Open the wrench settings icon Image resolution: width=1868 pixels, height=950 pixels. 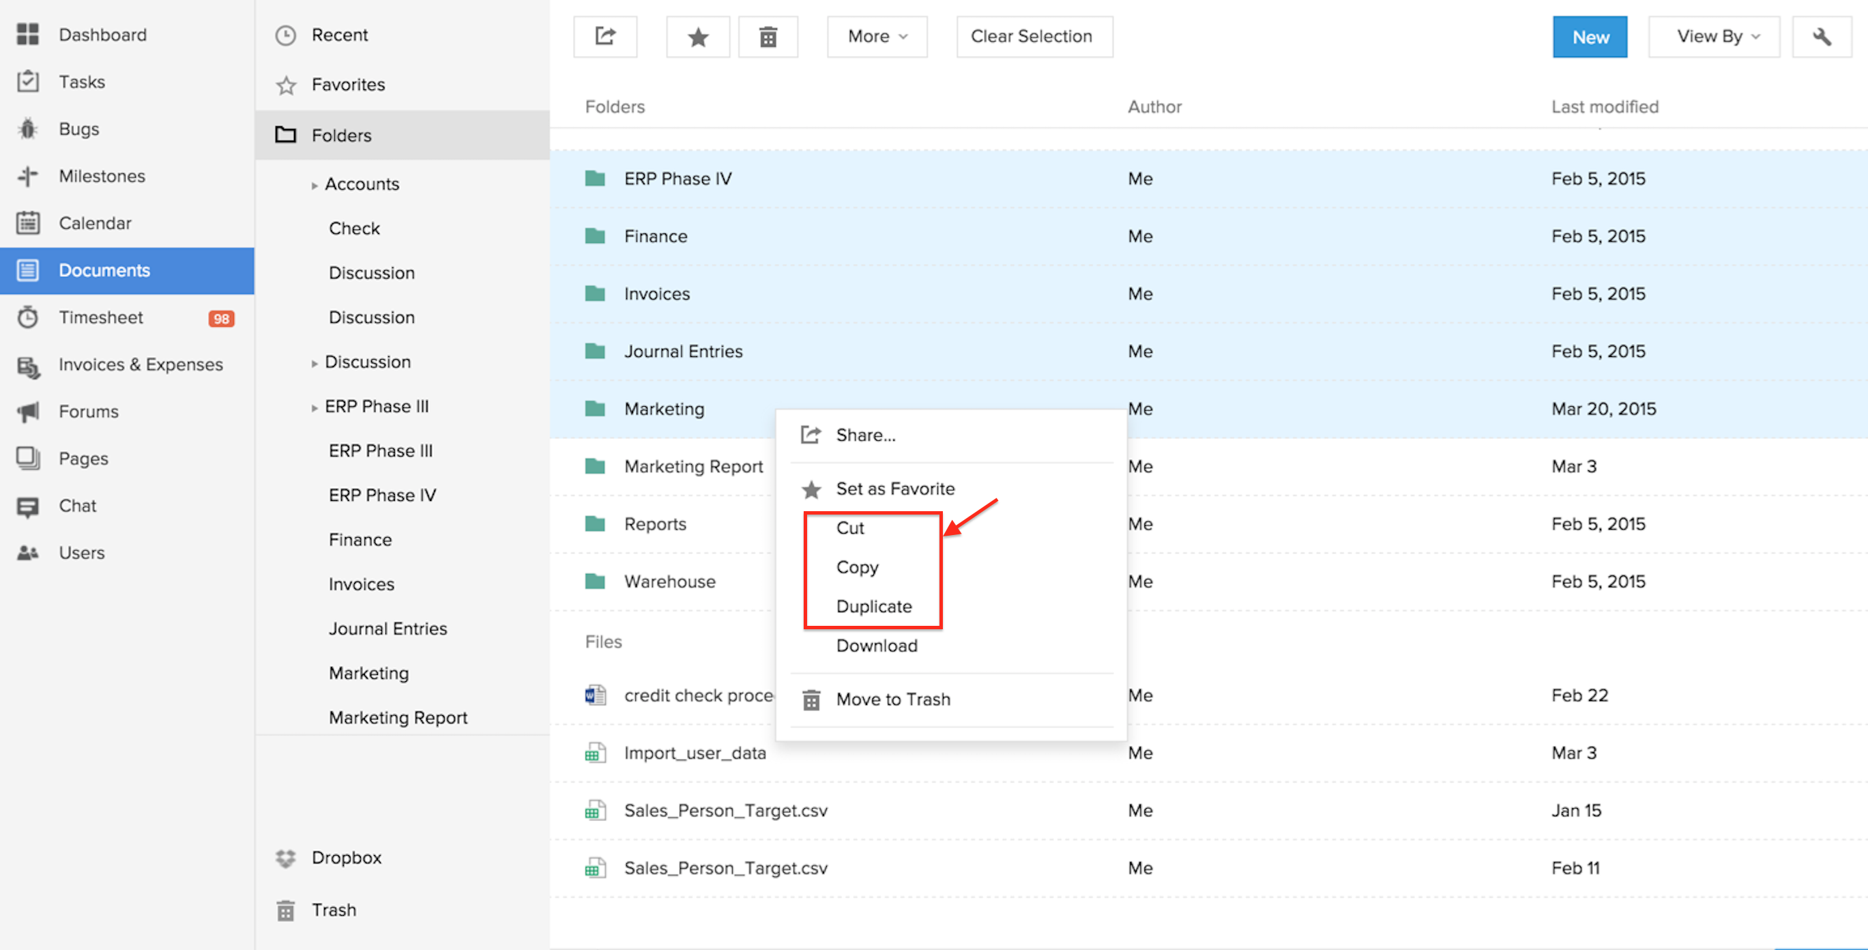click(1821, 36)
